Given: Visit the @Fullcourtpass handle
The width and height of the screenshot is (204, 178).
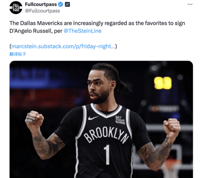Looking at the screenshot, I should point(42,11).
